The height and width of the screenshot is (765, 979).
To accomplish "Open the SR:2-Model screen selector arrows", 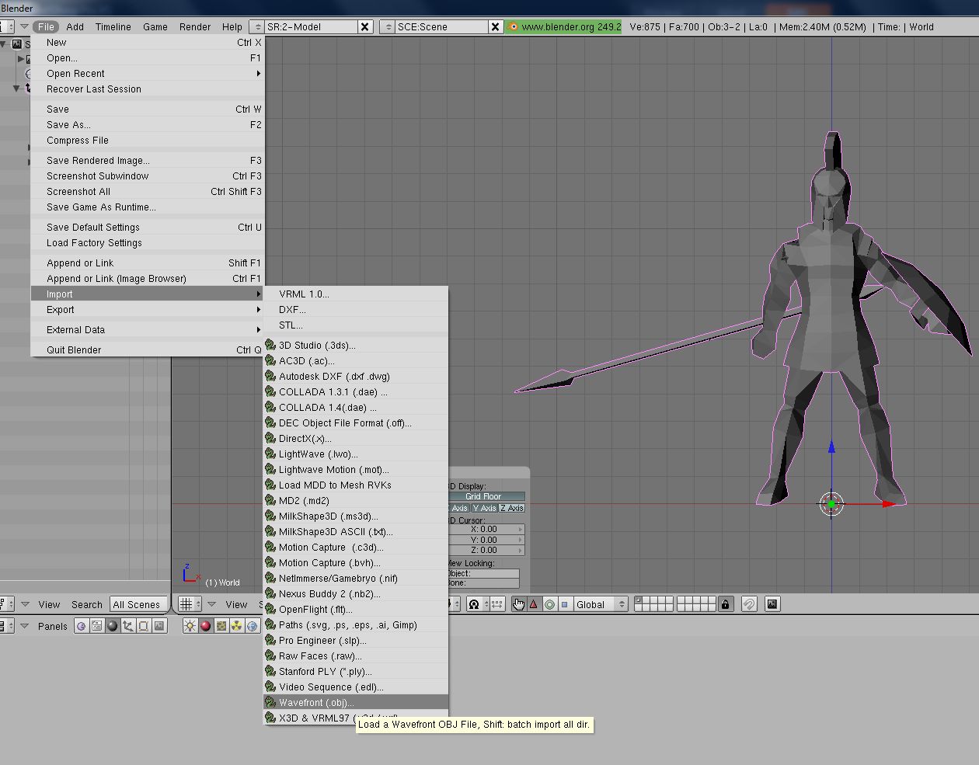I will pyautogui.click(x=257, y=26).
